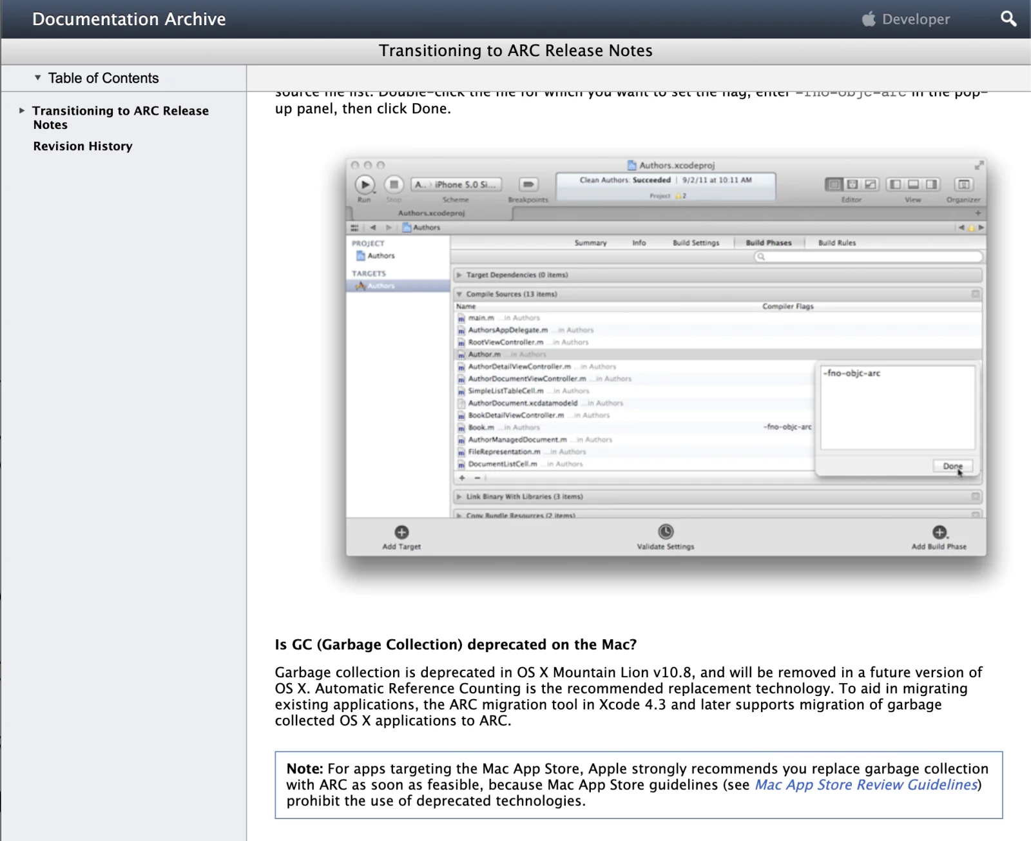This screenshot has height=841, width=1031.
Task: Expand Target Dependencies section triangle
Action: 459,275
